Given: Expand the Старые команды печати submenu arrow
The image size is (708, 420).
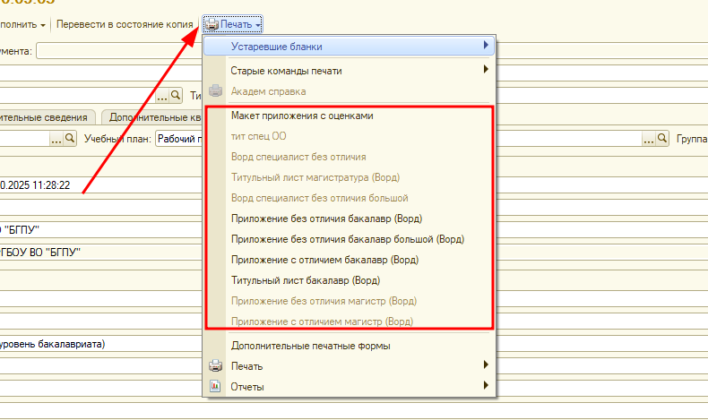Looking at the screenshot, I should point(486,70).
